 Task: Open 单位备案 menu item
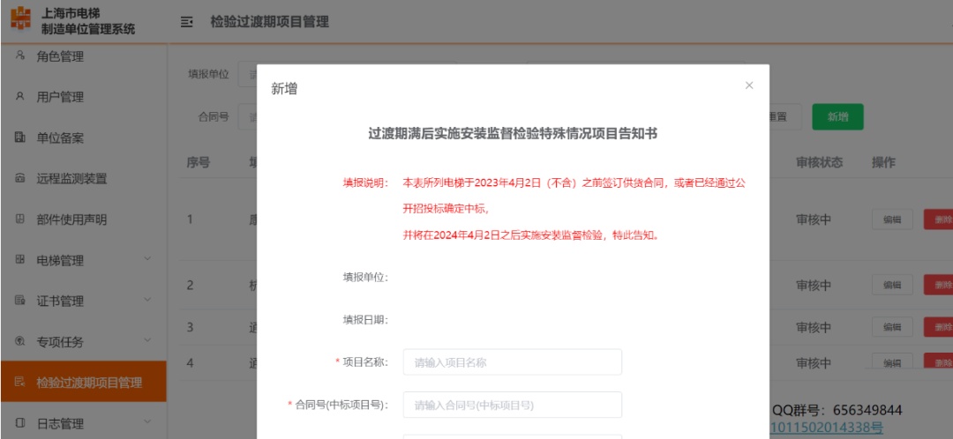83,138
